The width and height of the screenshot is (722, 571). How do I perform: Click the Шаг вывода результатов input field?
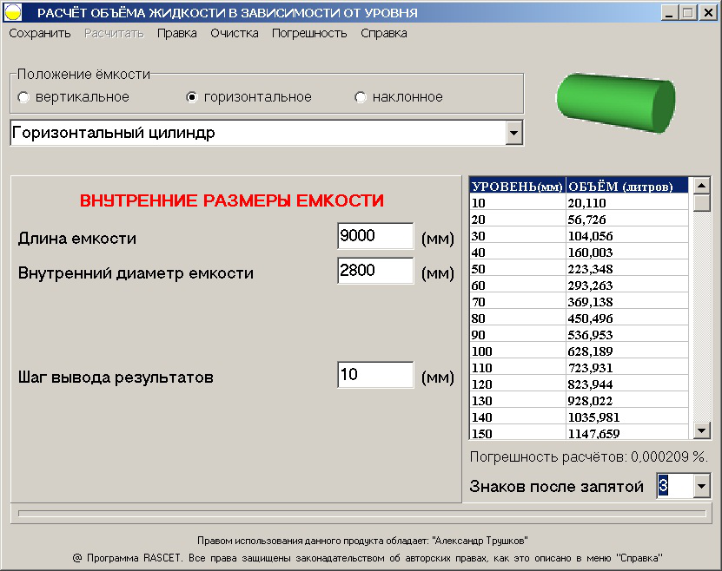374,374
